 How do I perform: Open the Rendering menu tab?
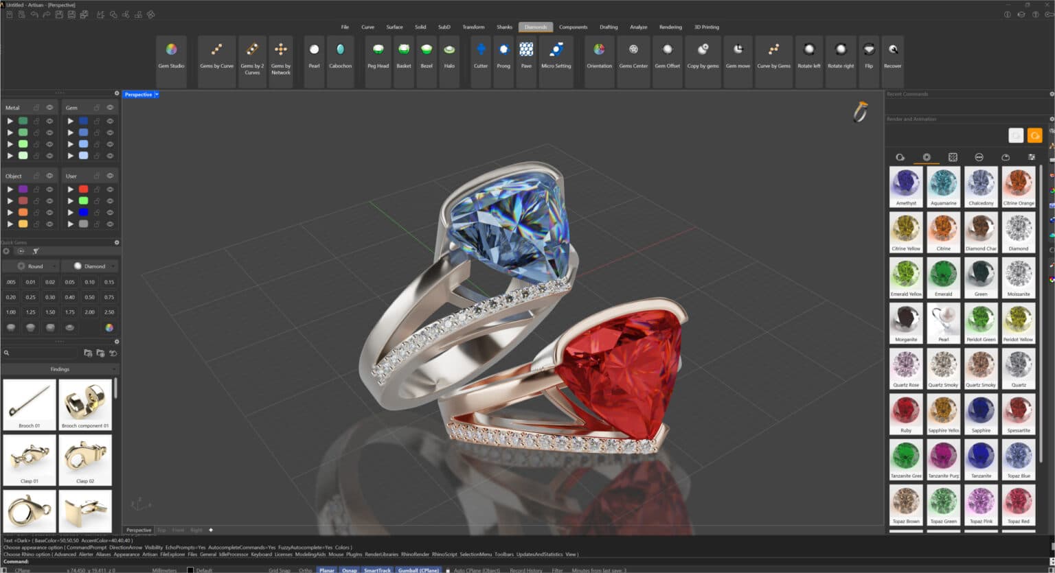[x=670, y=27]
